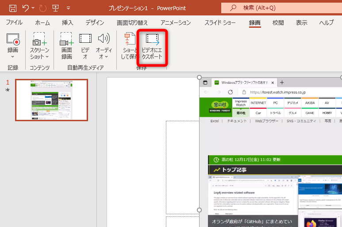Save the presentation using the floppy disk icon
342x227 pixels.
13,8
